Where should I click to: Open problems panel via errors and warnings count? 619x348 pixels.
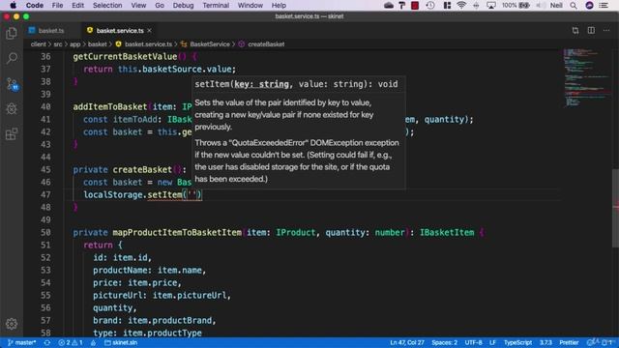click(x=71, y=342)
